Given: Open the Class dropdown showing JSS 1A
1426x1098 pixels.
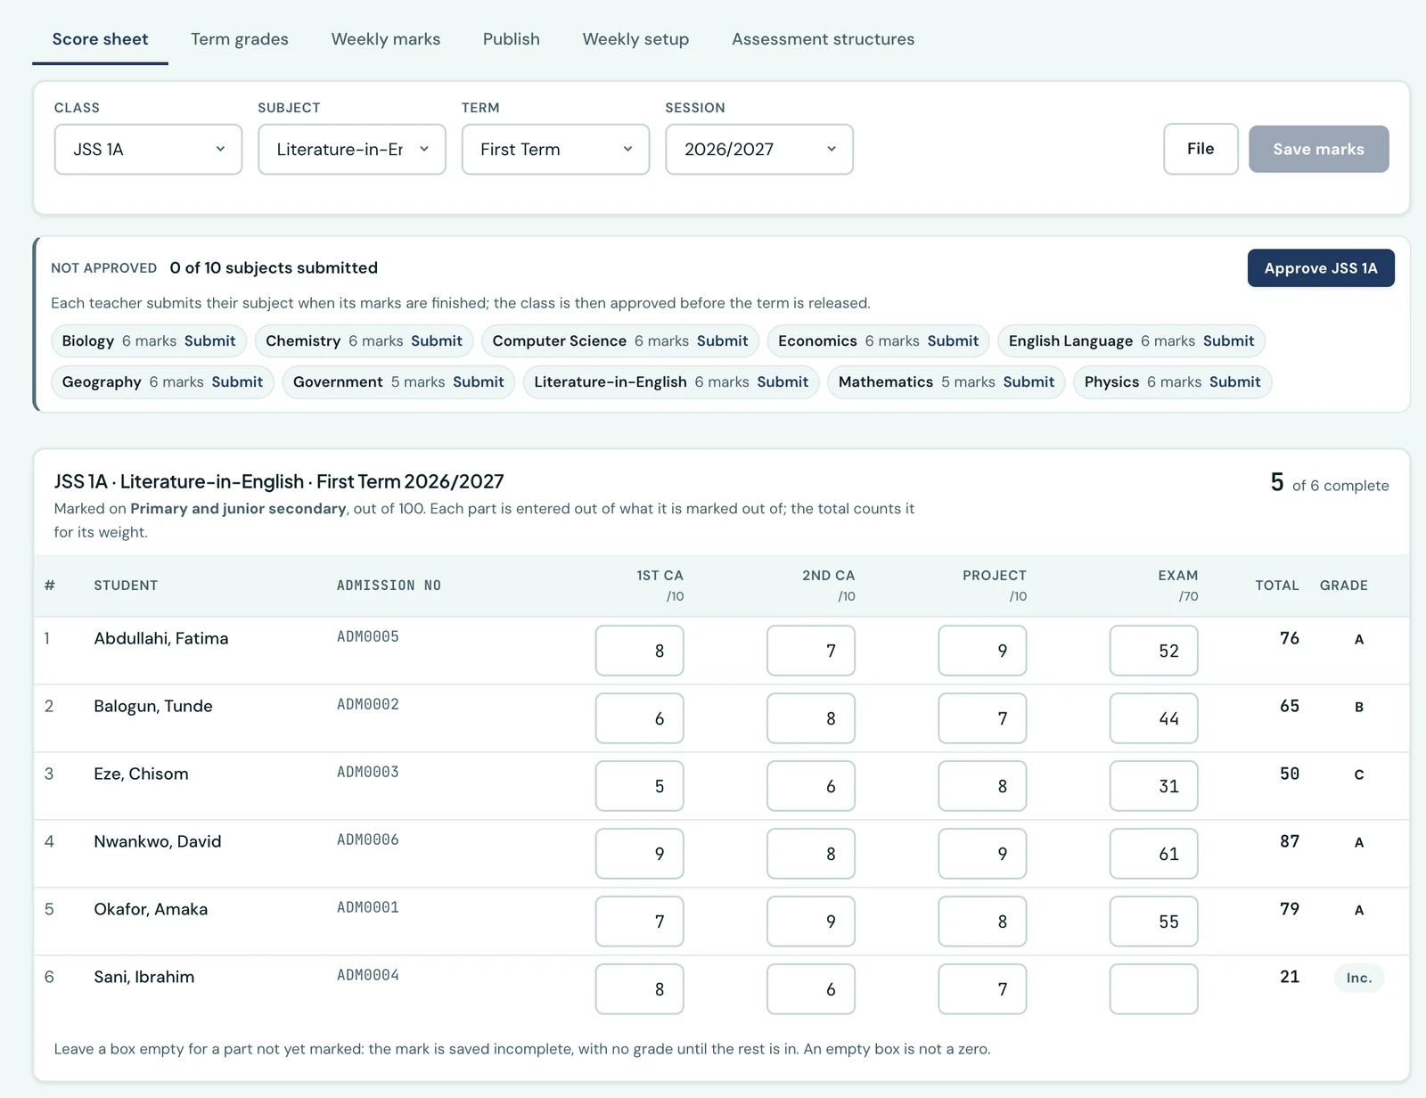Looking at the screenshot, I should [x=148, y=149].
